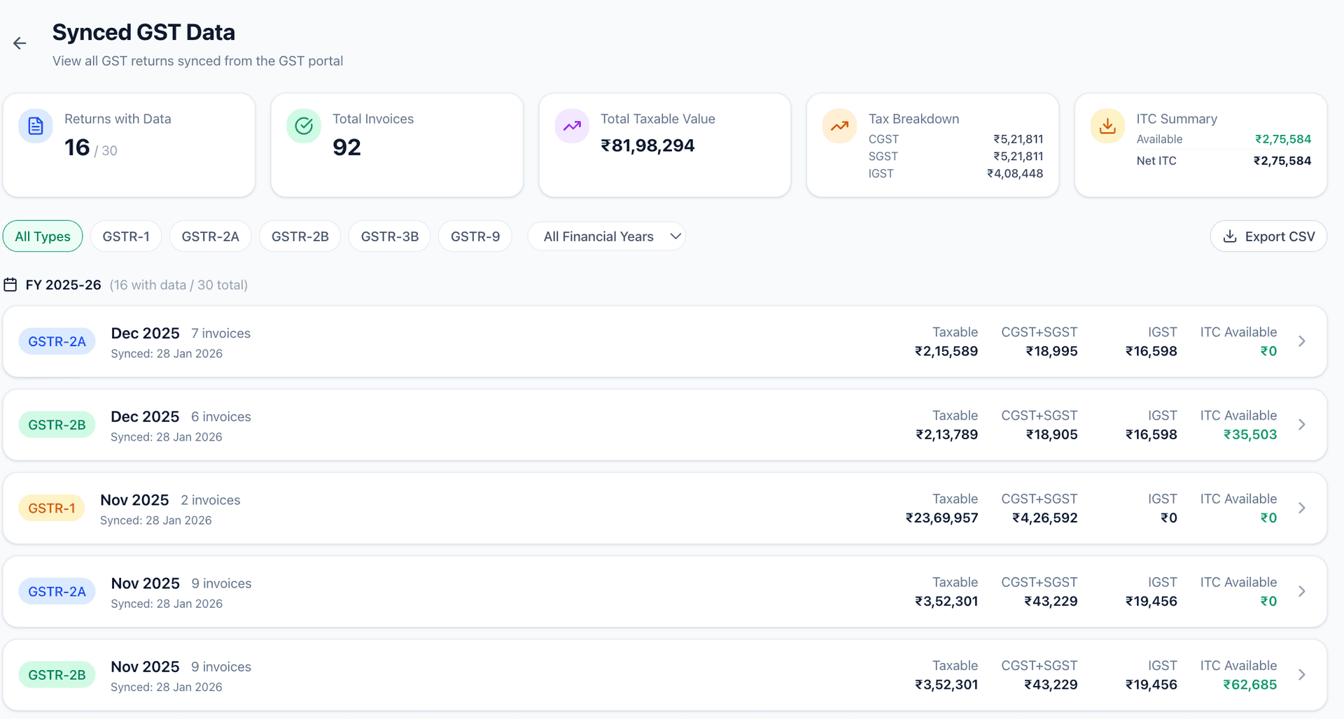The width and height of the screenshot is (1344, 719).
Task: Switch to the GSTR-3B filter tab
Action: click(389, 236)
